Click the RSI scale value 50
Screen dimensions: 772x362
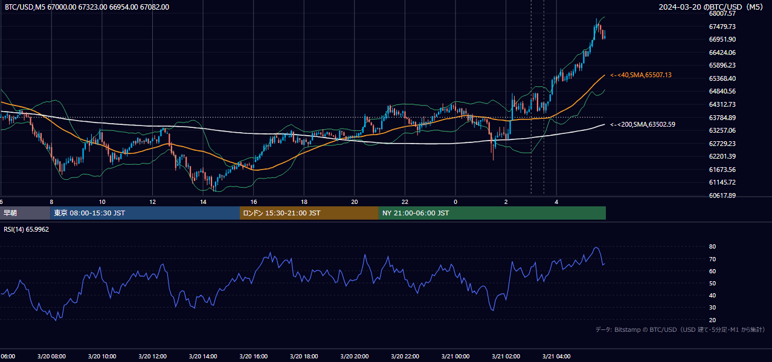coord(713,283)
